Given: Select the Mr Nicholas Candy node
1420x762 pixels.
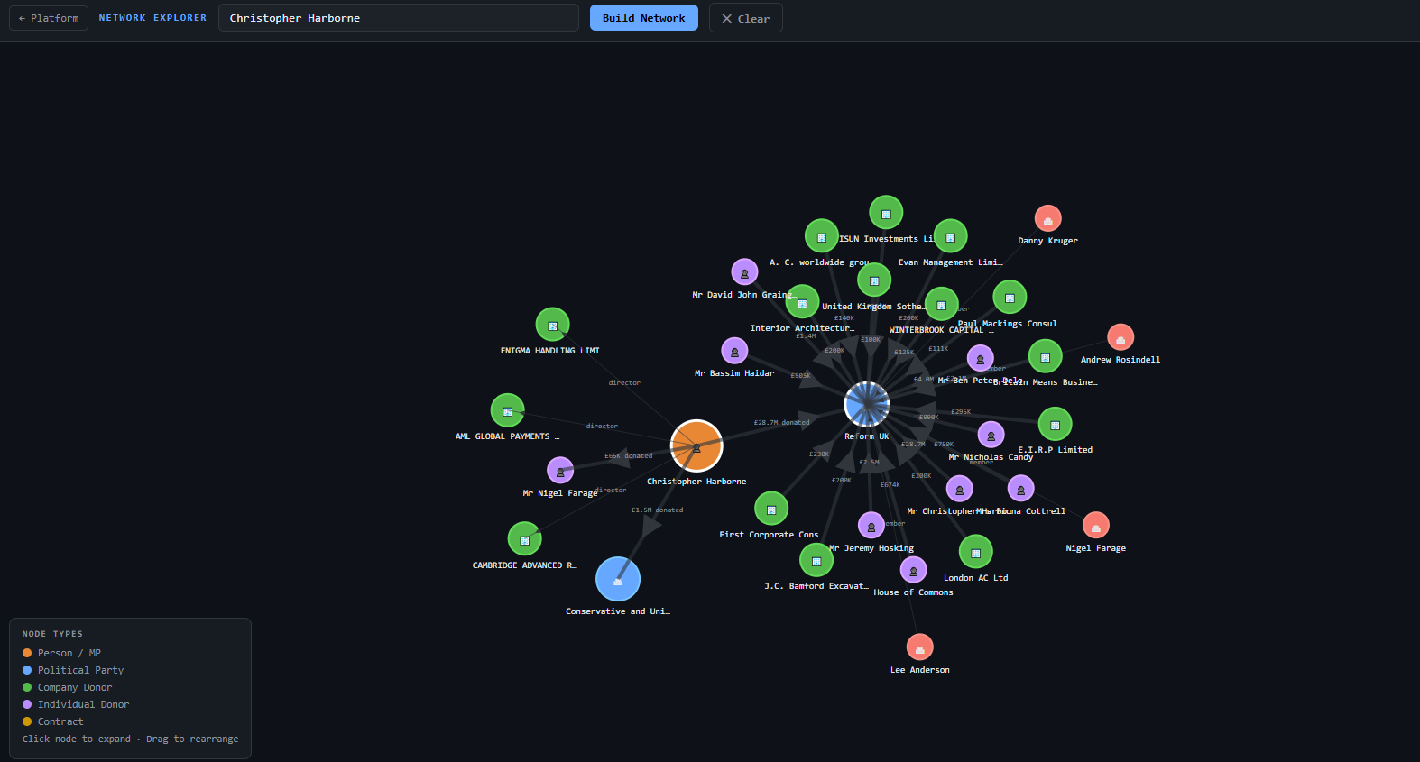Looking at the screenshot, I should click(x=991, y=435).
